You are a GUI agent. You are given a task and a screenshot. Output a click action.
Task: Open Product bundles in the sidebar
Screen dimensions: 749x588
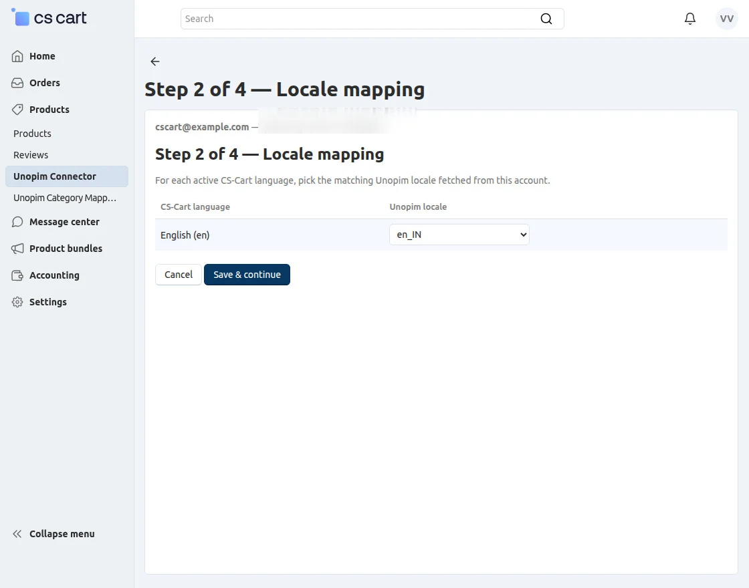pyautogui.click(x=67, y=249)
